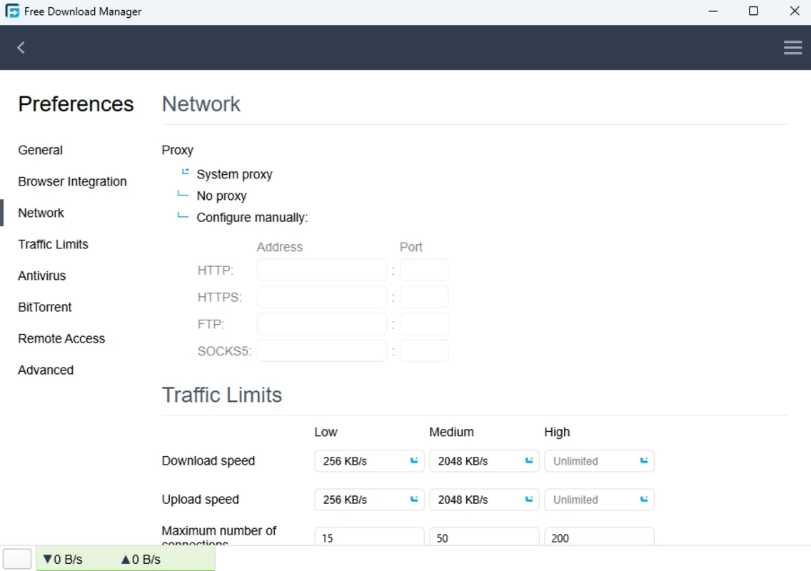Click the download speed indicator in status bar
This screenshot has height=571, width=811.
tap(62, 560)
